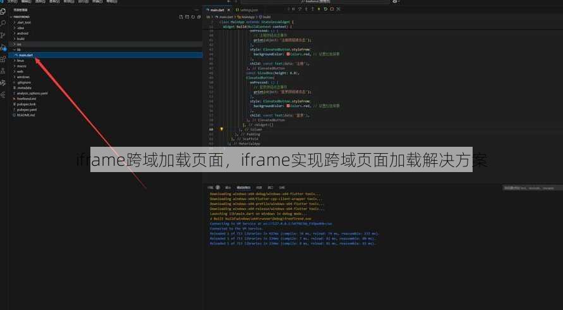Open the Ports panel tab
The height and width of the screenshot is (310, 563).
click(270, 187)
